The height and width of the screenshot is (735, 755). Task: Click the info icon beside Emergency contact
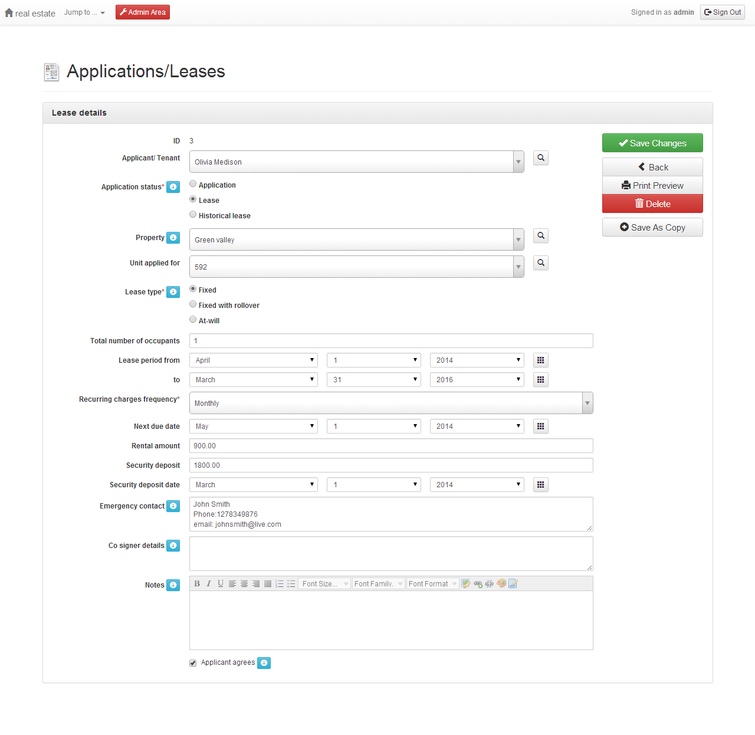(x=173, y=506)
